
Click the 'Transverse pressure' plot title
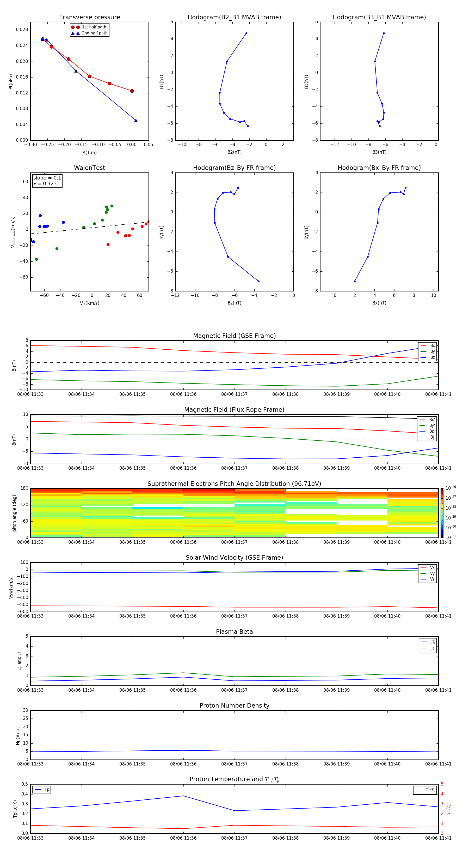pos(89,17)
